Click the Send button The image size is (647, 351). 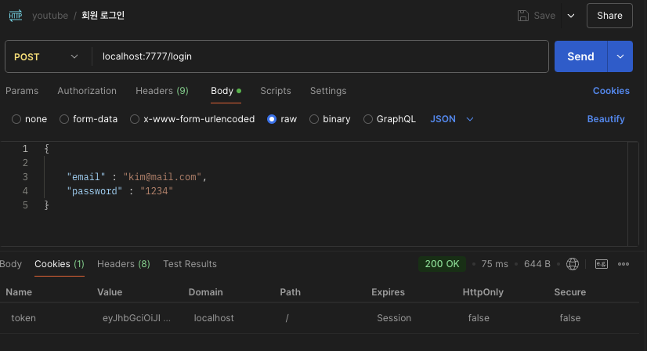click(580, 56)
